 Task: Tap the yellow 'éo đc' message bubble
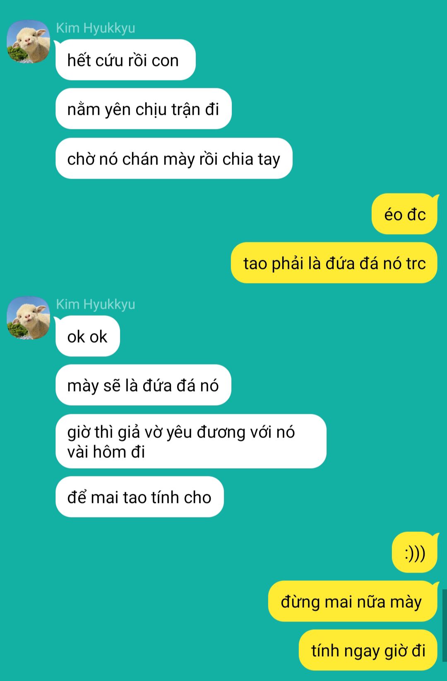coord(405,214)
